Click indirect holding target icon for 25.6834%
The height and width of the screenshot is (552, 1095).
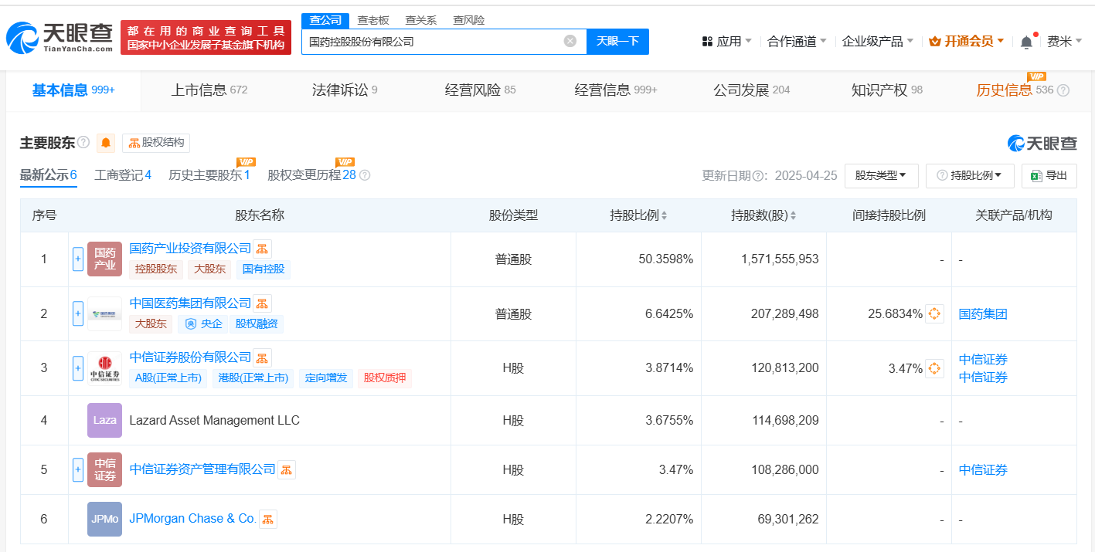934,314
